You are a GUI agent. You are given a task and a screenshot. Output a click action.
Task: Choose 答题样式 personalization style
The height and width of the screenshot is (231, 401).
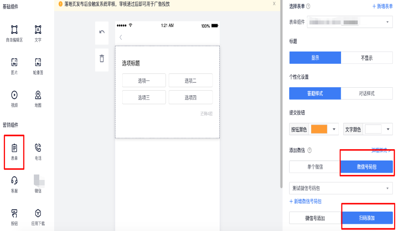coord(315,93)
